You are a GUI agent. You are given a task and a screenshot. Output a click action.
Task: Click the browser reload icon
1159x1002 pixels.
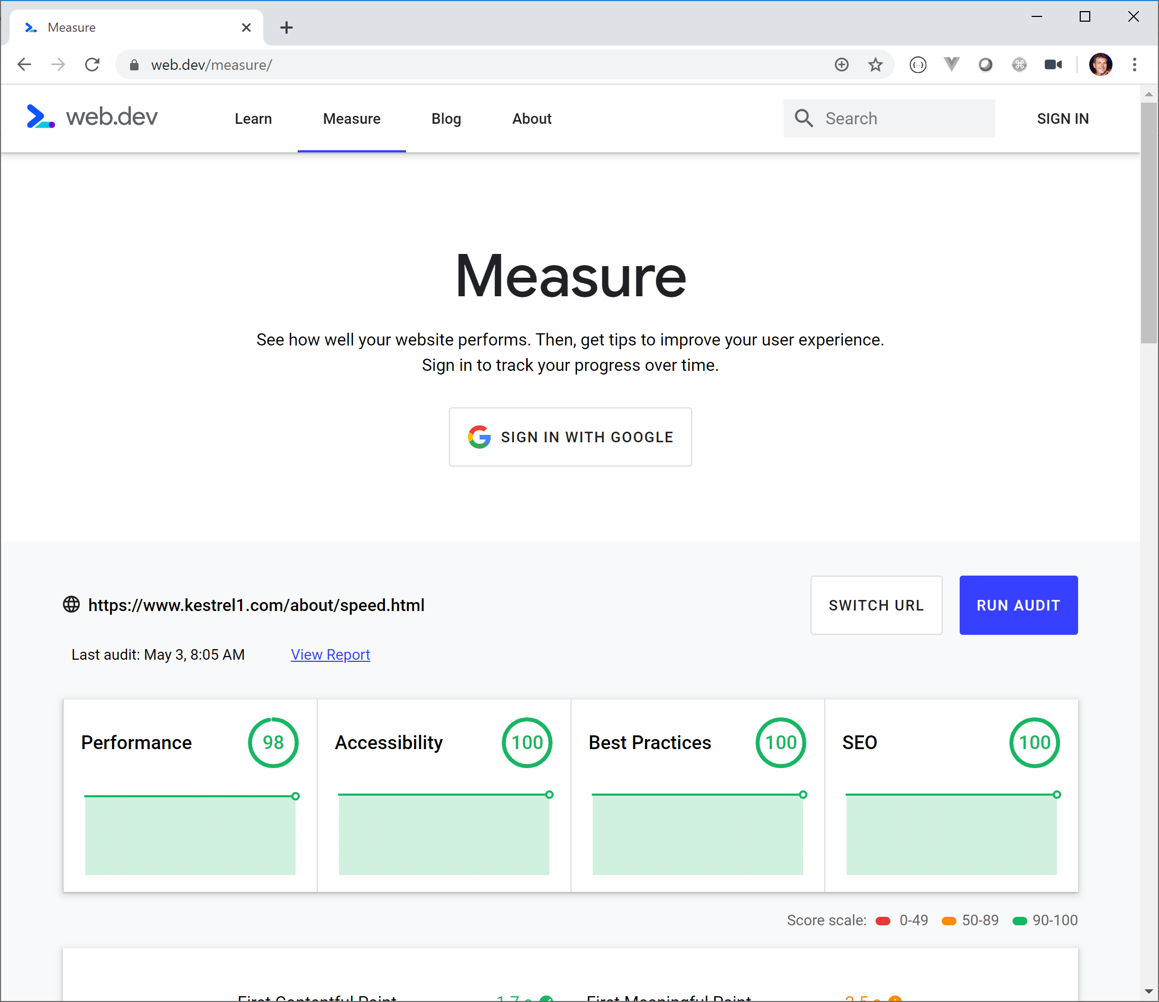93,65
